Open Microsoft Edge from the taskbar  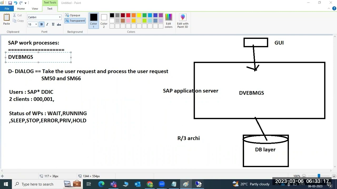[101, 184]
